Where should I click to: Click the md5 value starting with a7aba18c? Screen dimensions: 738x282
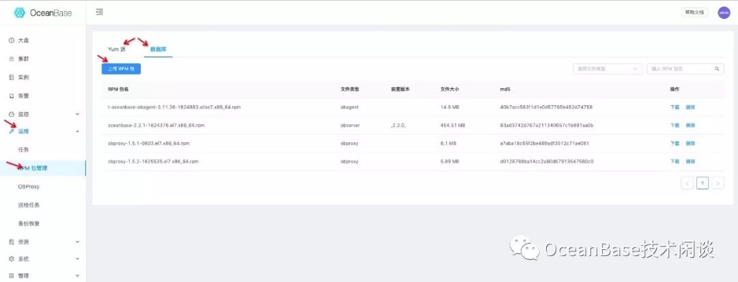tap(545, 143)
